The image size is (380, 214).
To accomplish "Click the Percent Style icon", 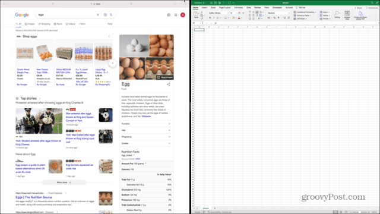I will point(274,18).
